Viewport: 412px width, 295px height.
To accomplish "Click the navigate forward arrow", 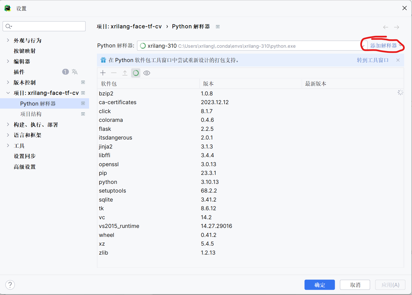I will click(x=397, y=27).
